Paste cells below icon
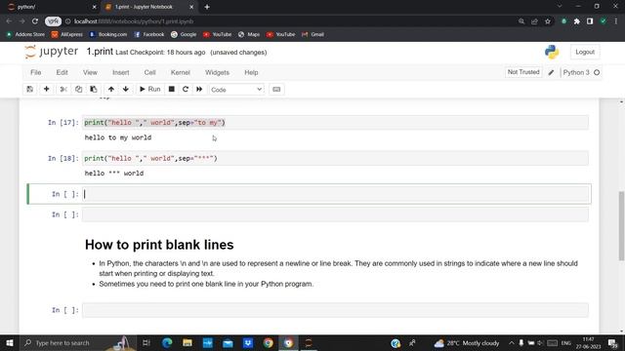This screenshot has width=625, height=351. pos(94,89)
